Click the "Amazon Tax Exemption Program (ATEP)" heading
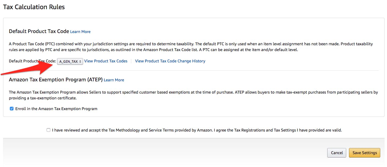This screenshot has height=167, width=387. 56,80
